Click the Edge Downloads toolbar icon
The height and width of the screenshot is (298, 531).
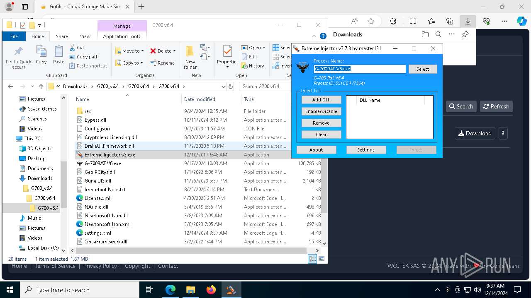(x=468, y=21)
